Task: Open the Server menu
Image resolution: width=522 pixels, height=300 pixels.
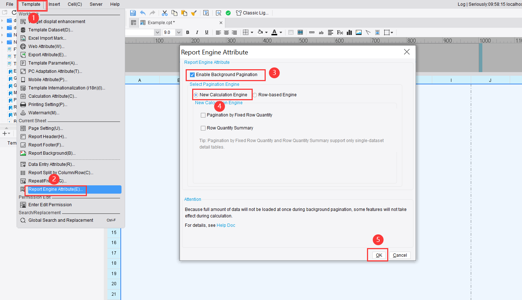Action: [x=96, y=4]
